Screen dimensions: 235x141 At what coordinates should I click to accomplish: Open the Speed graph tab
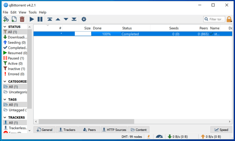[x=221, y=130]
